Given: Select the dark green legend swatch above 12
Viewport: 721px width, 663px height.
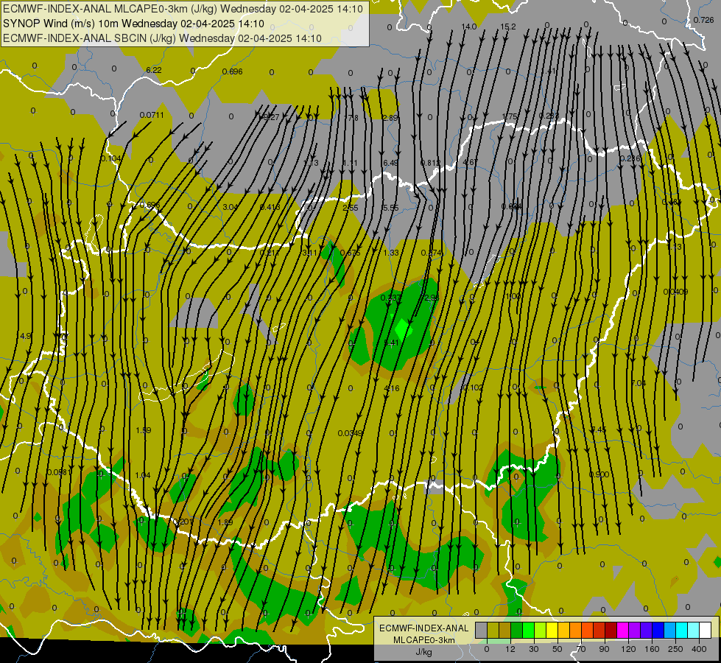Looking at the screenshot, I should [x=516, y=630].
